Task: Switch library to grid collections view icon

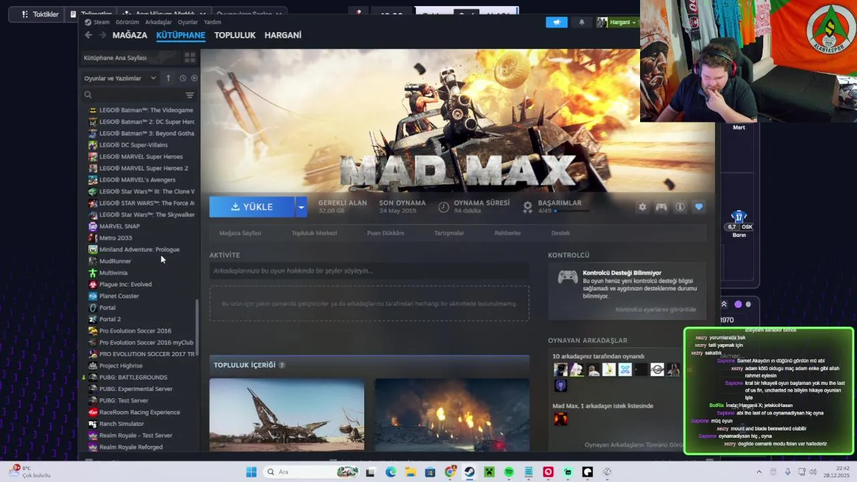Action: (189, 58)
